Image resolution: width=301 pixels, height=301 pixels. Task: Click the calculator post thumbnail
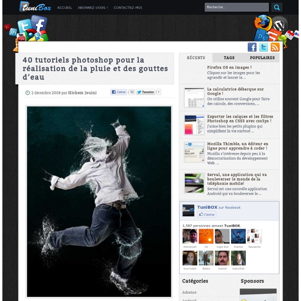click(x=194, y=97)
